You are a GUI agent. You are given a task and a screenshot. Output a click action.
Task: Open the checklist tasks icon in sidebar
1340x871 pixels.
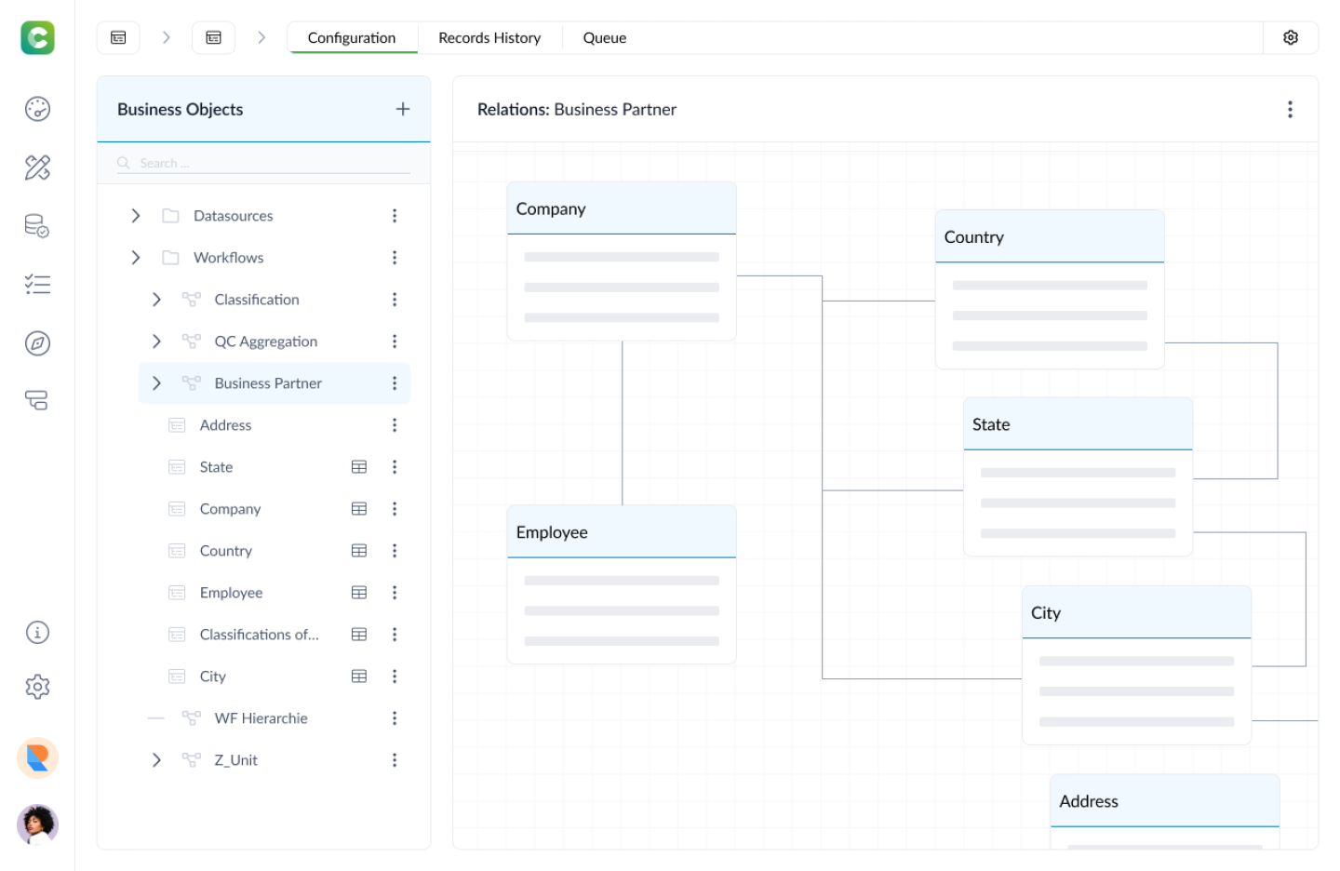point(37,285)
